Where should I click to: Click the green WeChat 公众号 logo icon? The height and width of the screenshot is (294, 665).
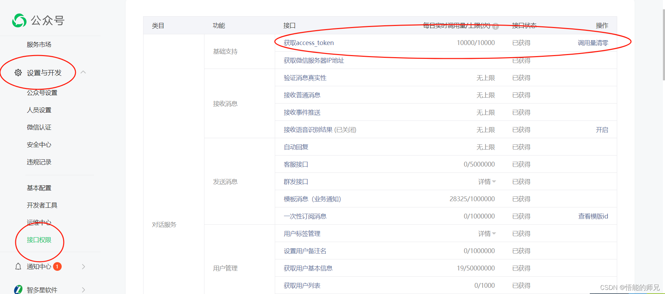pos(19,20)
